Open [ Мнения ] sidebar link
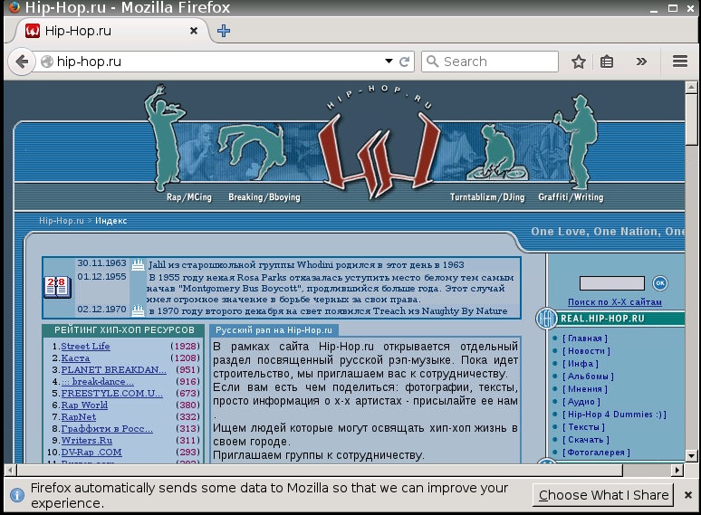701x515 pixels. point(585,388)
